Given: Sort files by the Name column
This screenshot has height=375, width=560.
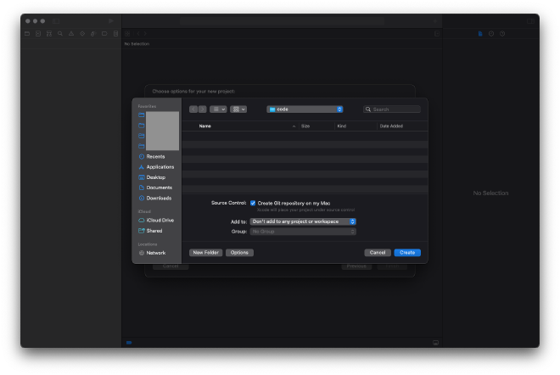Looking at the screenshot, I should coord(205,126).
